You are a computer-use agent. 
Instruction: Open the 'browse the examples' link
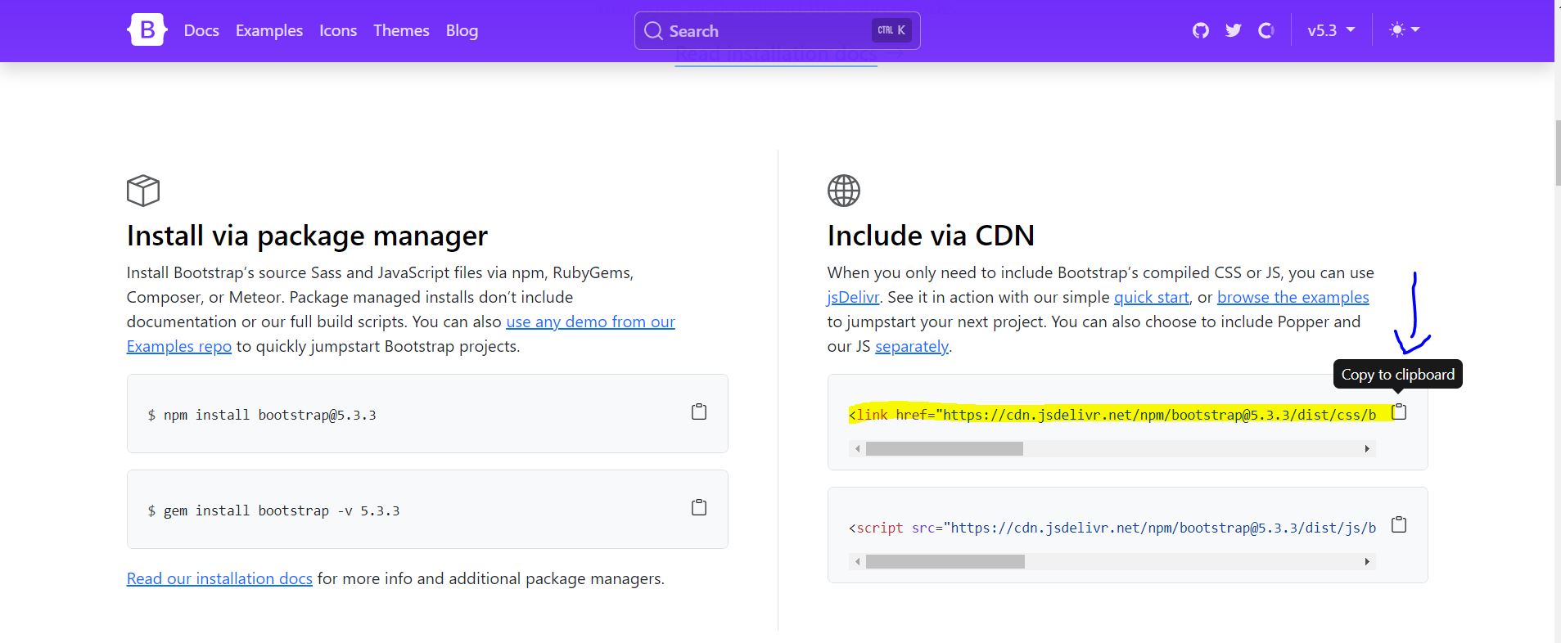pyautogui.click(x=1293, y=297)
